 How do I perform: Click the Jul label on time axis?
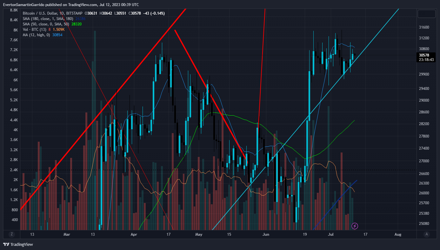click(x=331, y=235)
